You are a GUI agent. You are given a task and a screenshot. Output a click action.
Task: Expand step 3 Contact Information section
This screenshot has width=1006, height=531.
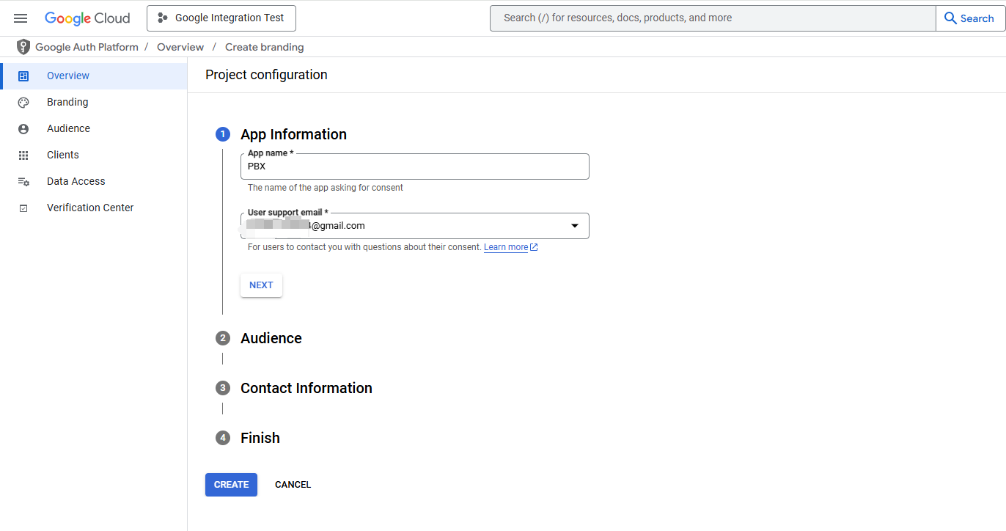(306, 388)
